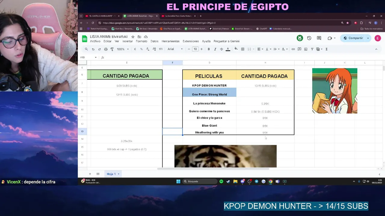Viewport: 385px width, 216px height.
Task: Toggle italic formatting
Action: point(215,49)
